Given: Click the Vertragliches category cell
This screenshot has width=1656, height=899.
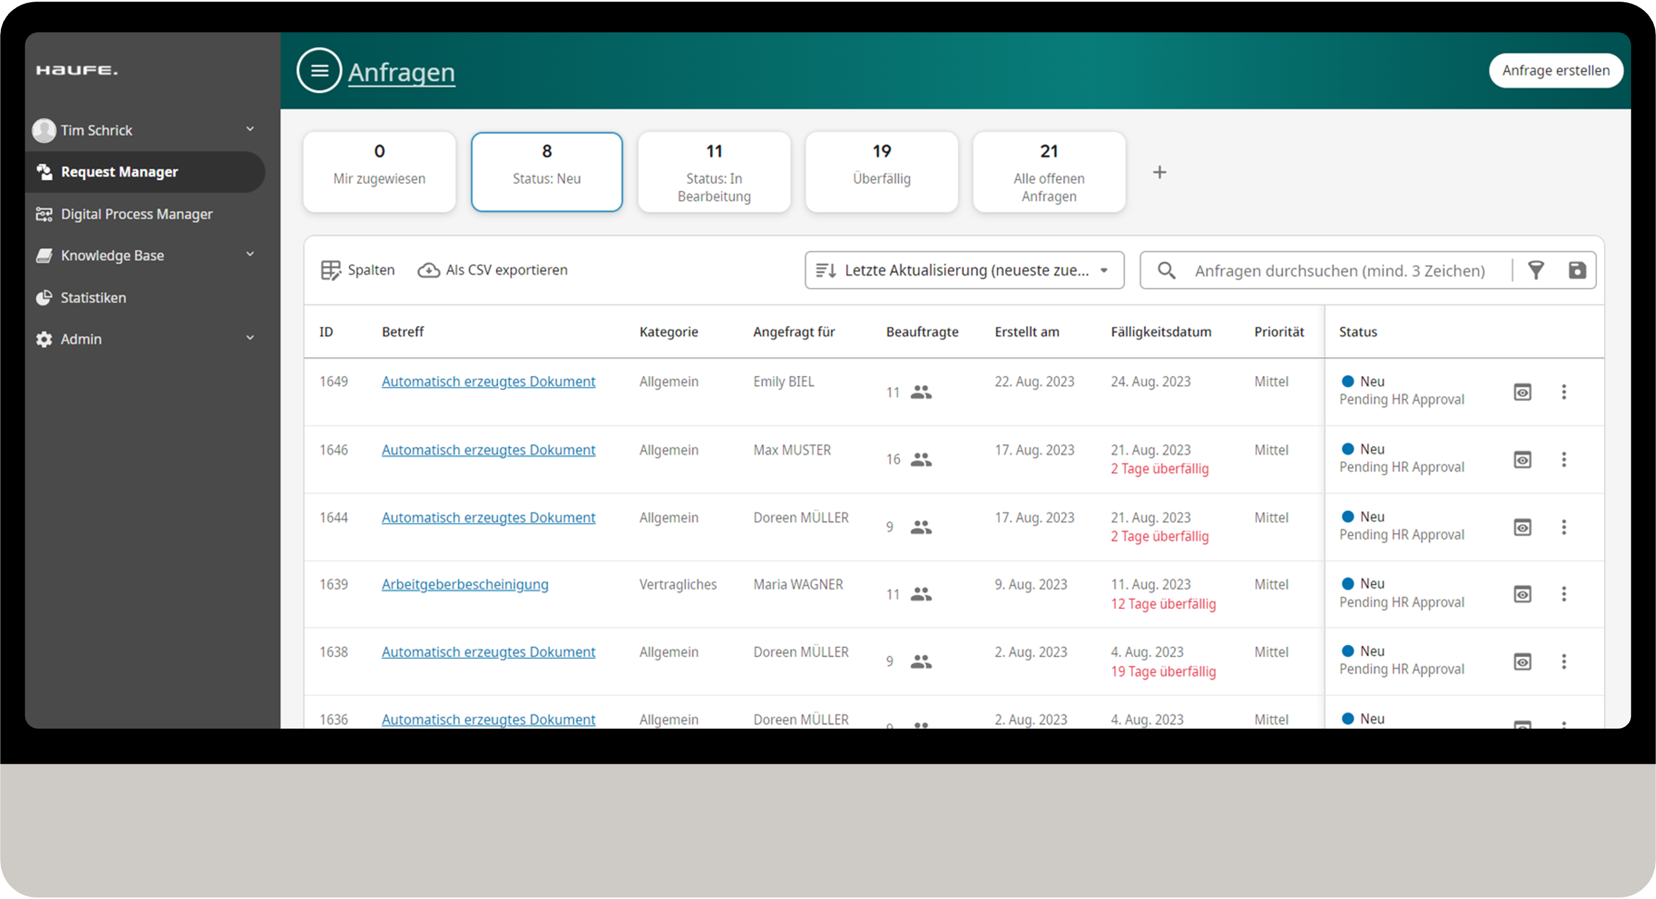Looking at the screenshot, I should point(678,584).
